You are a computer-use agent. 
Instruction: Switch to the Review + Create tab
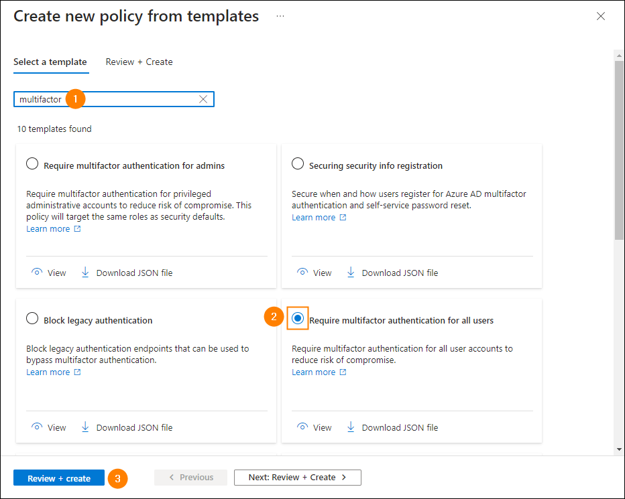coord(139,62)
